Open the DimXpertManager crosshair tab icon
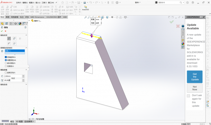 pyautogui.click(x=16, y=24)
